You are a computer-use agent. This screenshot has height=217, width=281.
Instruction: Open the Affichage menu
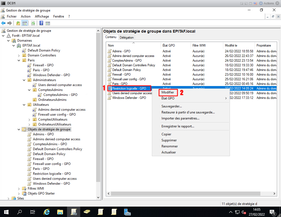[42, 16]
